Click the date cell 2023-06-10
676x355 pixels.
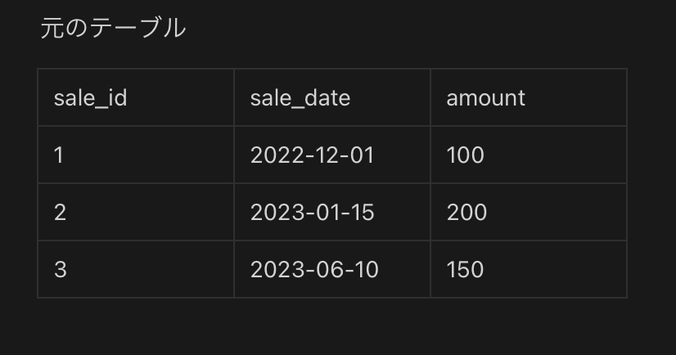click(x=332, y=269)
